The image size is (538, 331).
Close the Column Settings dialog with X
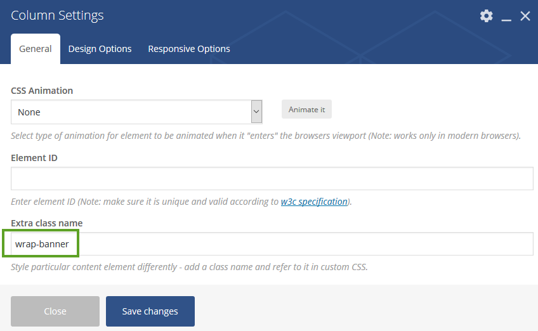(525, 16)
